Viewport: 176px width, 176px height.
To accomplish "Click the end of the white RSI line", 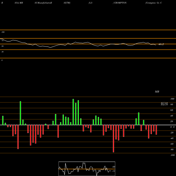I will (x=156, y=45).
